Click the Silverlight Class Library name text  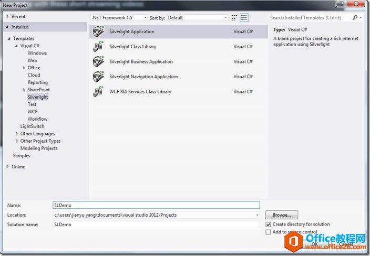(x=132, y=47)
